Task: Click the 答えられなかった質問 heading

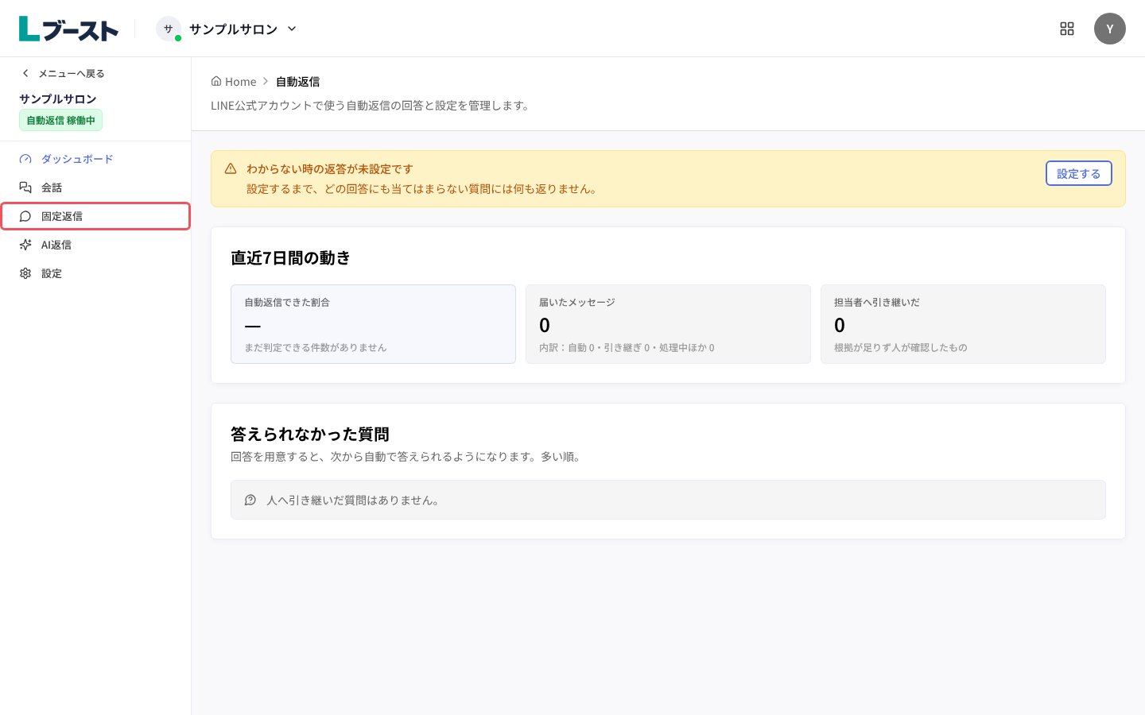Action: 310,434
